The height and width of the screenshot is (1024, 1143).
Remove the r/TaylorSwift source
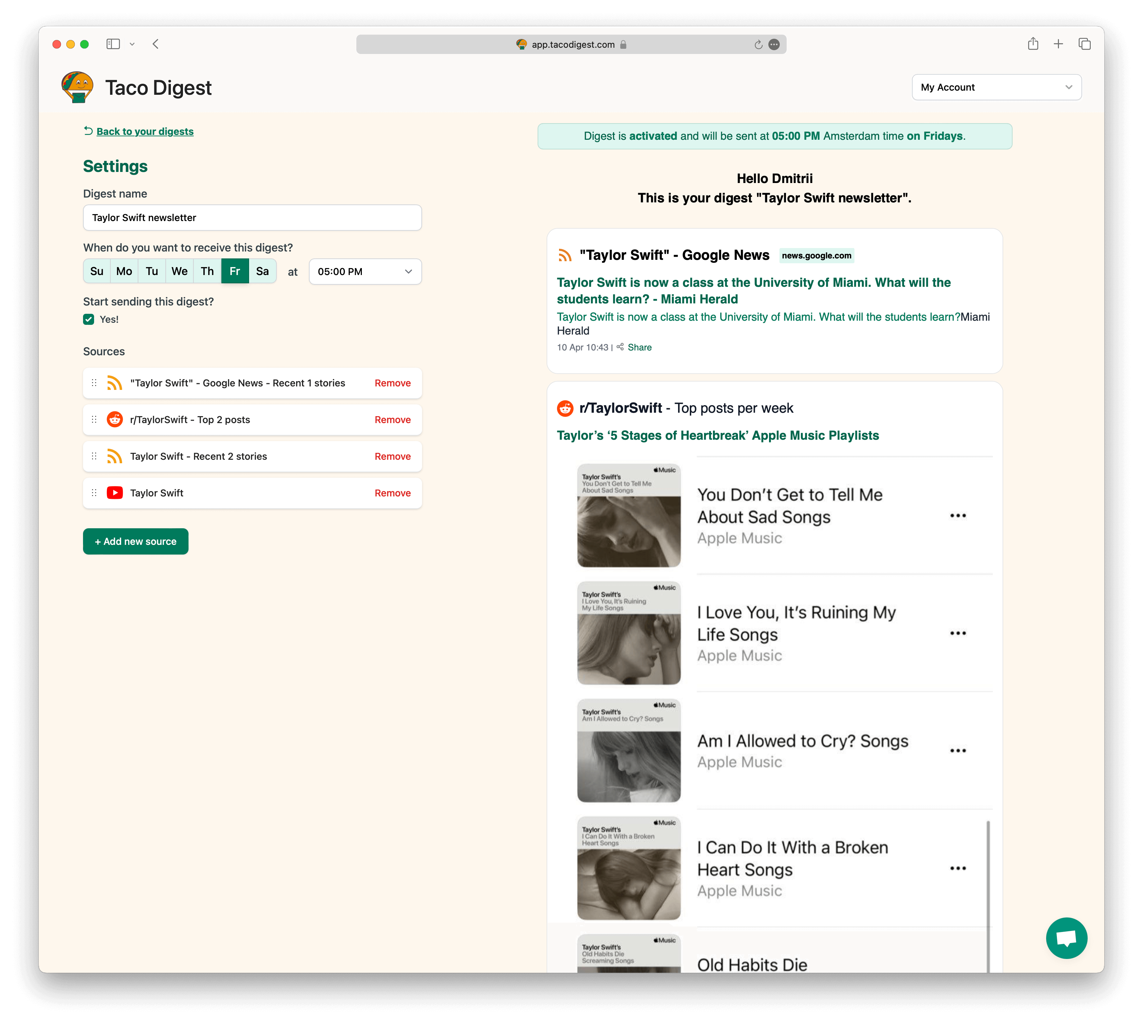click(x=393, y=420)
